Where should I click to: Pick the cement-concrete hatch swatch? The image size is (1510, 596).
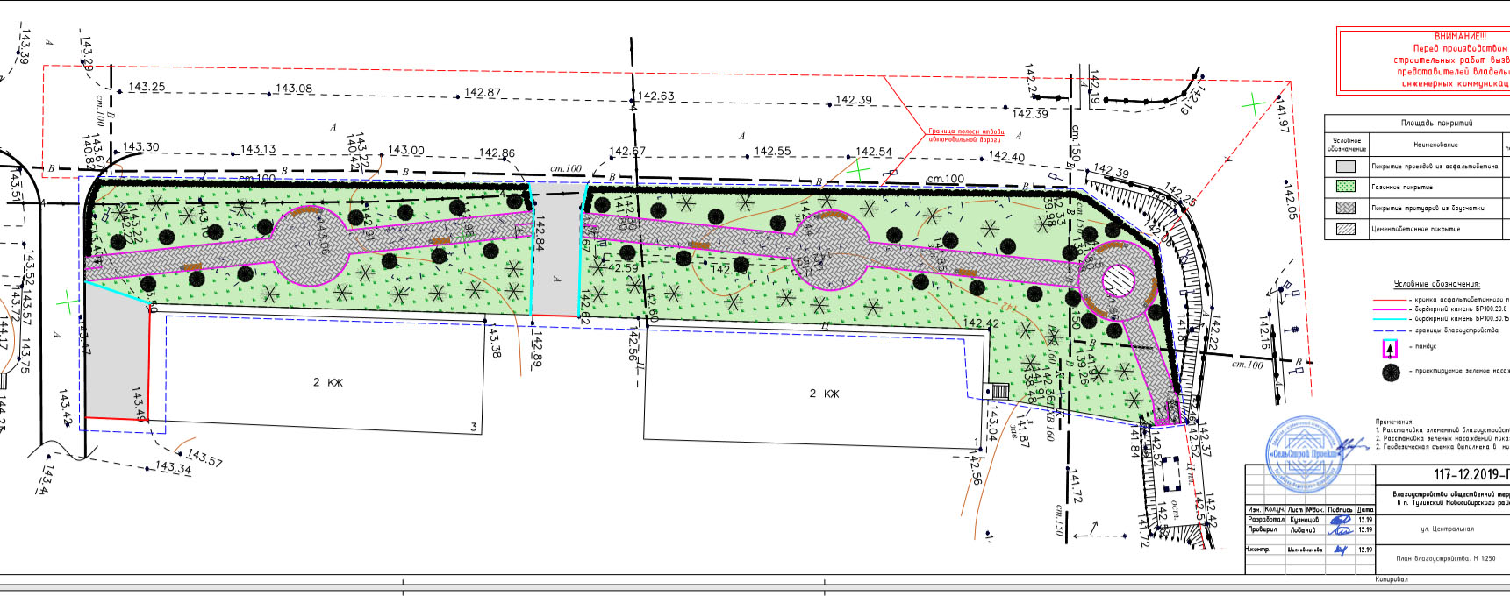[1345, 229]
